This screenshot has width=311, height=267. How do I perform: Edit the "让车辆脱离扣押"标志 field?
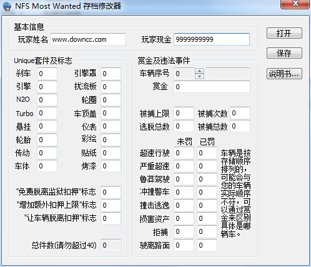point(111,218)
